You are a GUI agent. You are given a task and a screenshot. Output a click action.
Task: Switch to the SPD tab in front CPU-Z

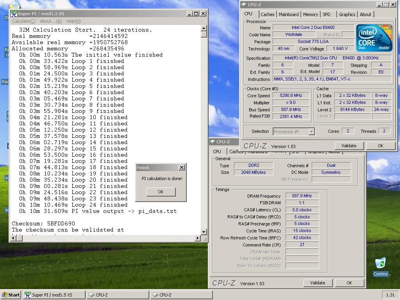[327, 14]
